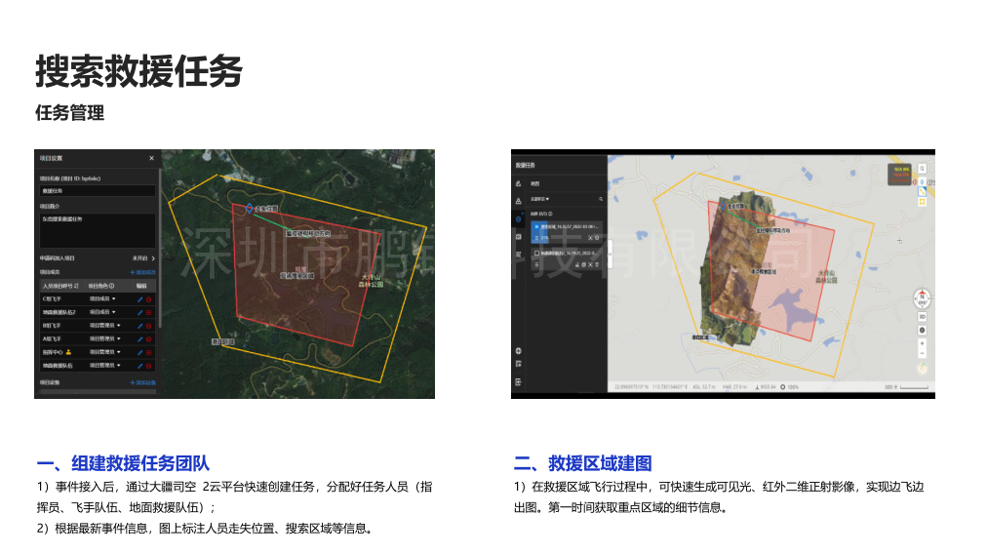Screen dimensions: 987x554
Task: Close the project settings panel
Action: point(151,157)
